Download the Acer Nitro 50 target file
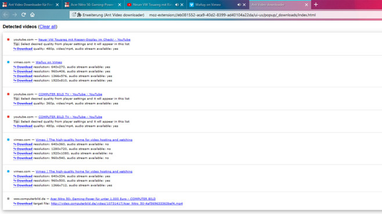 coord(23,204)
